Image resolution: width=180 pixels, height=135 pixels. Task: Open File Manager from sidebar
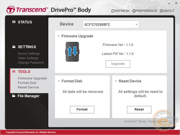pos(28,96)
